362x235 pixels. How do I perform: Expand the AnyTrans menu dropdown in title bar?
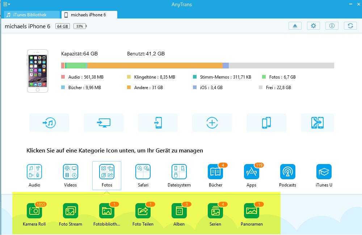pyautogui.click(x=6, y=4)
